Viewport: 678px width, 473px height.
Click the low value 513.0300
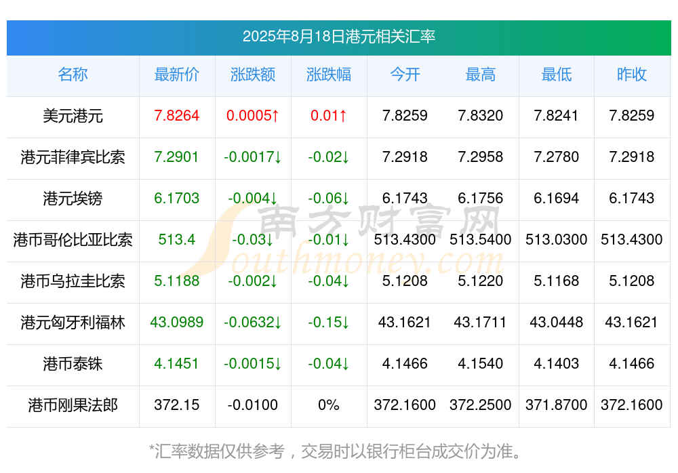556,239
